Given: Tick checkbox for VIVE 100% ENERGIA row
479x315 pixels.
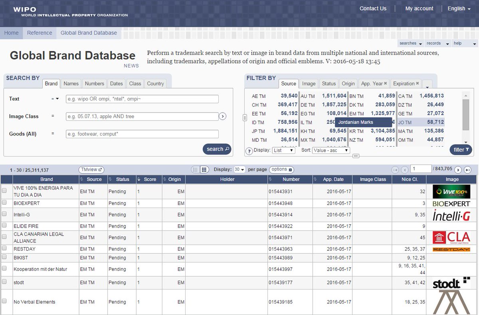Looking at the screenshot, I should coord(4,191).
